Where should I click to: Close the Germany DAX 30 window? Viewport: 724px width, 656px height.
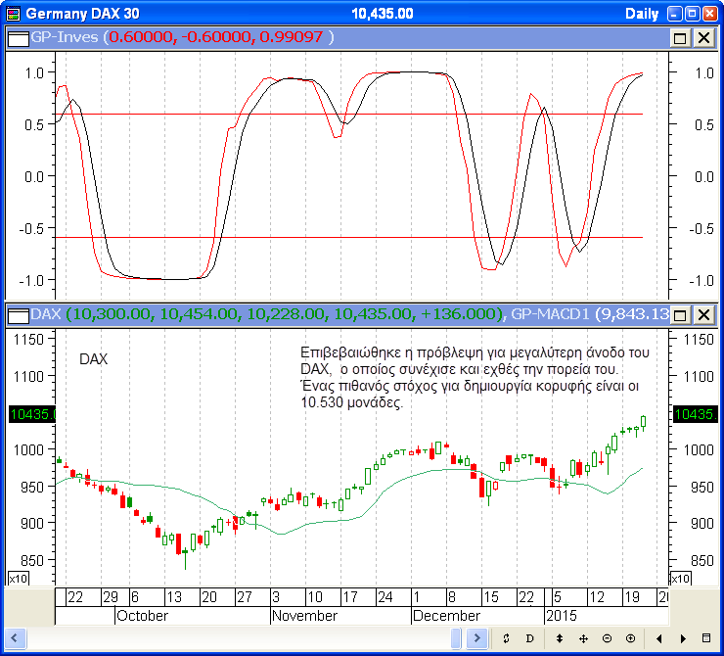[709, 14]
